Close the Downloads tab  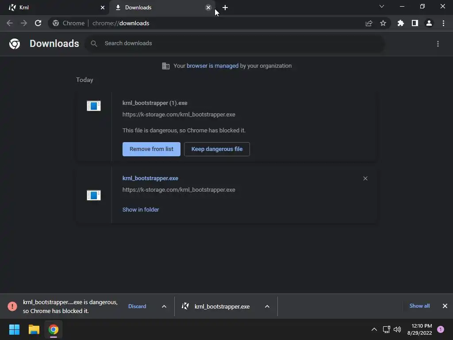(208, 8)
